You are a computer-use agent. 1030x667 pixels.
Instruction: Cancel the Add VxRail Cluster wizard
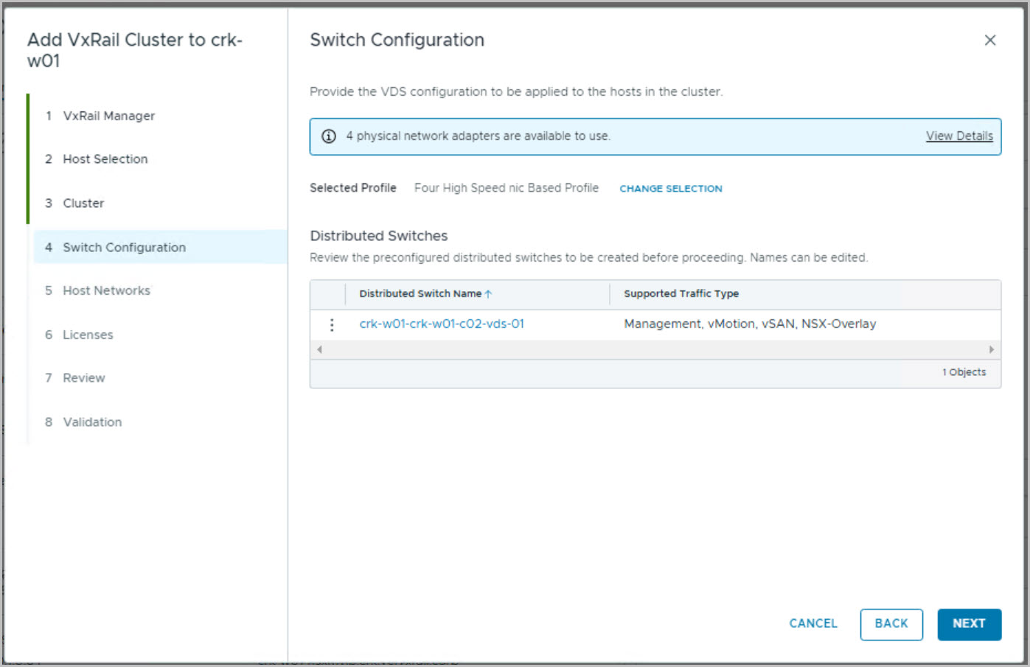click(812, 624)
